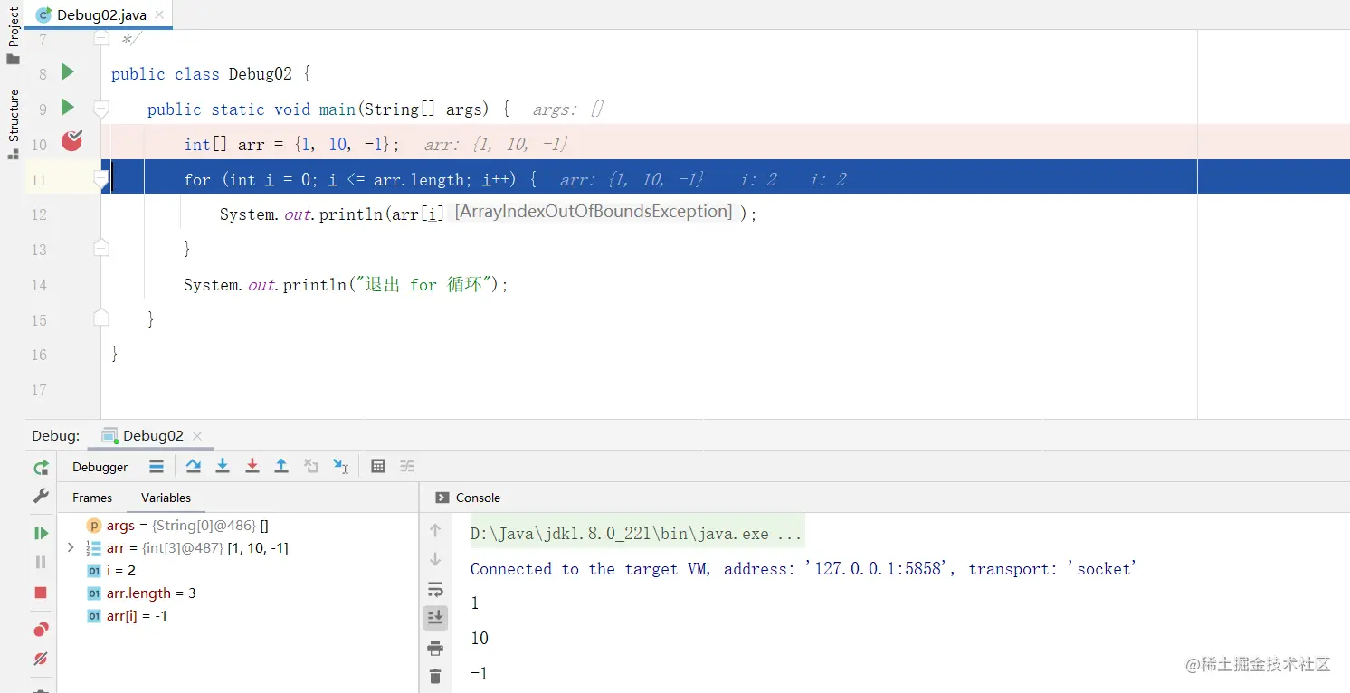Click console output line 'Connected to the target VM'

pos(803,569)
